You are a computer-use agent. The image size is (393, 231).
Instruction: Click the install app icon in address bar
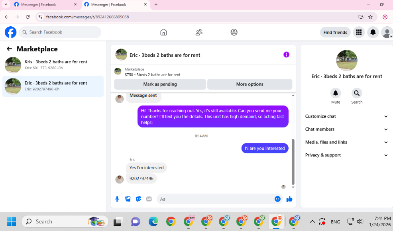click(x=361, y=17)
